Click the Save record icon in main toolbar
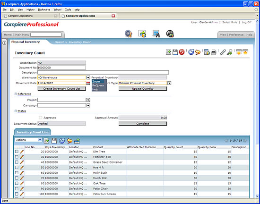Viewport: 260px width, 204px height. point(175,52)
